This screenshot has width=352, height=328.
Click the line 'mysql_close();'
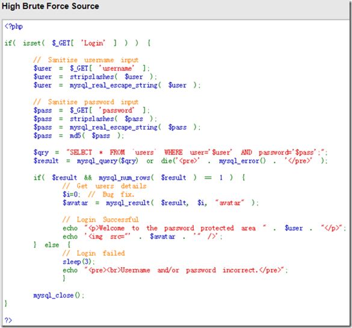click(x=59, y=295)
